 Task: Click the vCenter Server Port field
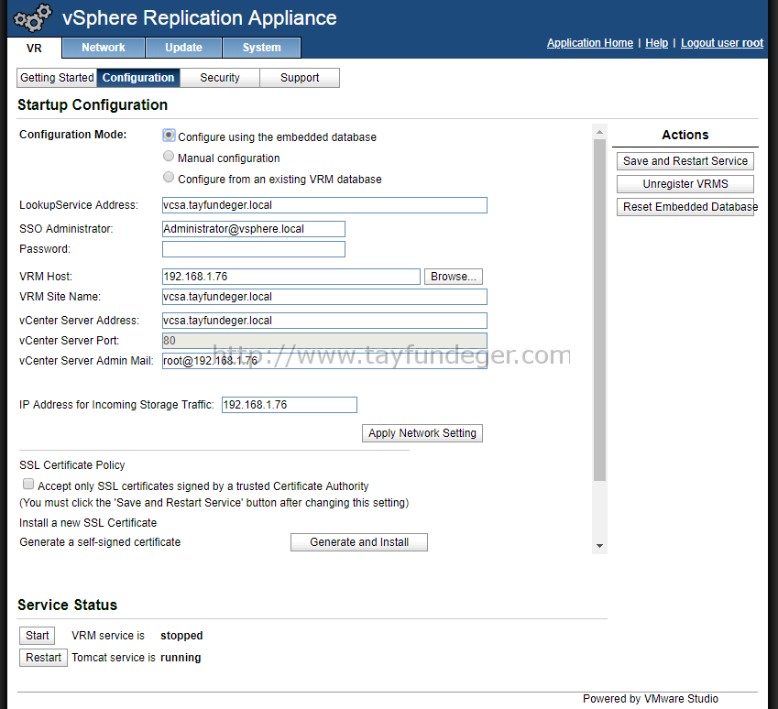(x=324, y=341)
